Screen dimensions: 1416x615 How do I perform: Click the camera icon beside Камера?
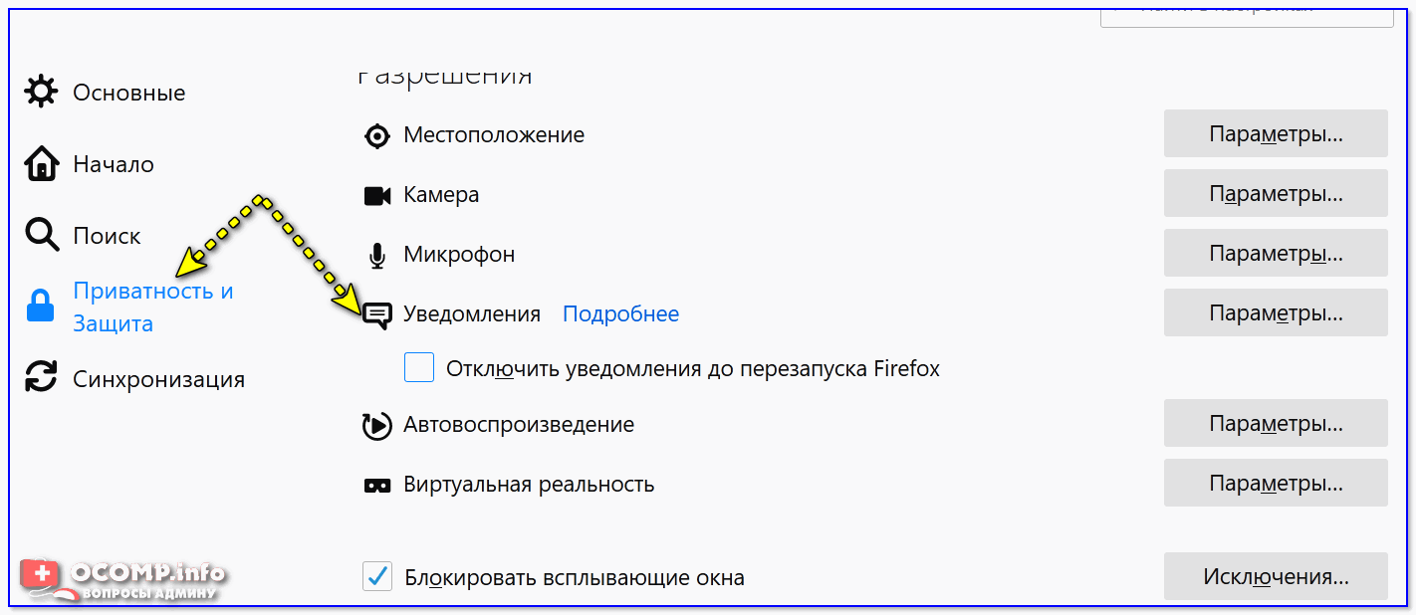click(377, 195)
